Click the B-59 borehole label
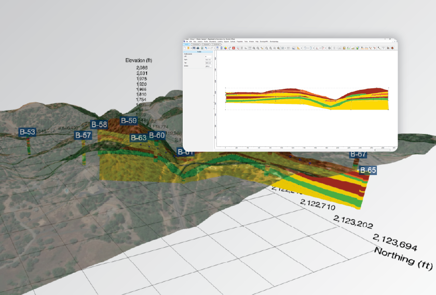Image resolution: width=436 pixels, height=295 pixels. point(129,120)
